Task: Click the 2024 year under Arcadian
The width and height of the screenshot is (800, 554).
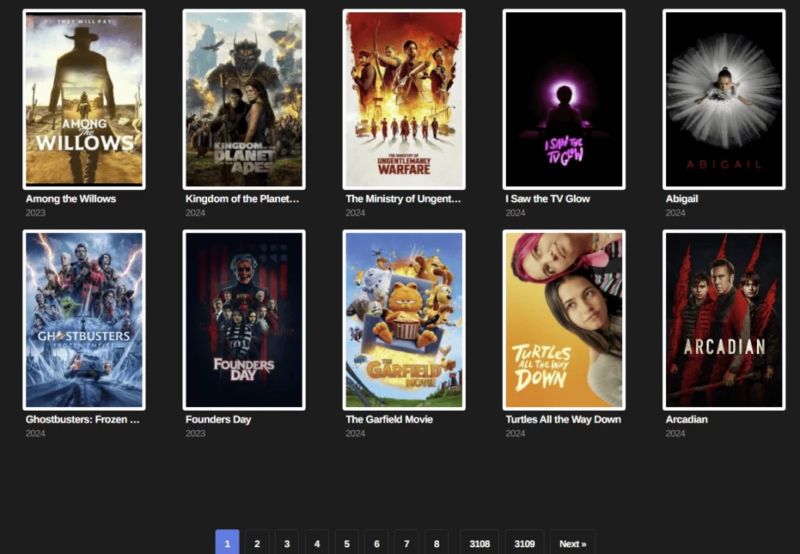Action: pos(675,433)
